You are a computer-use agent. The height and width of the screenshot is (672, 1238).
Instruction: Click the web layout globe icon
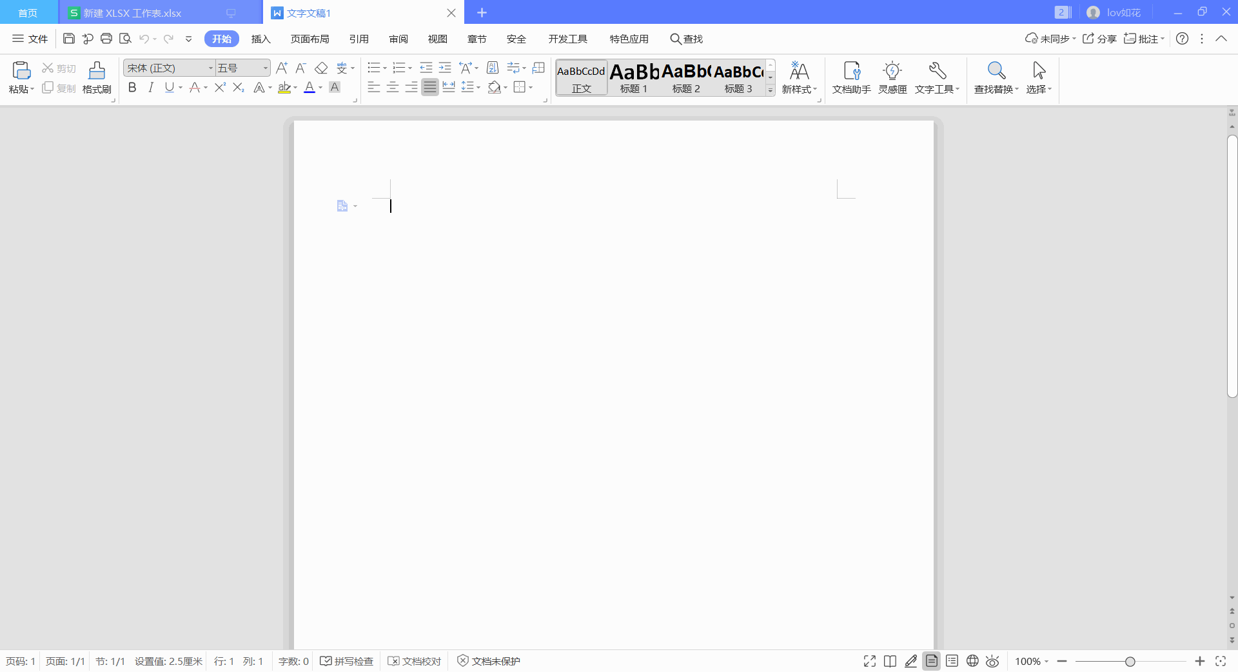click(972, 661)
